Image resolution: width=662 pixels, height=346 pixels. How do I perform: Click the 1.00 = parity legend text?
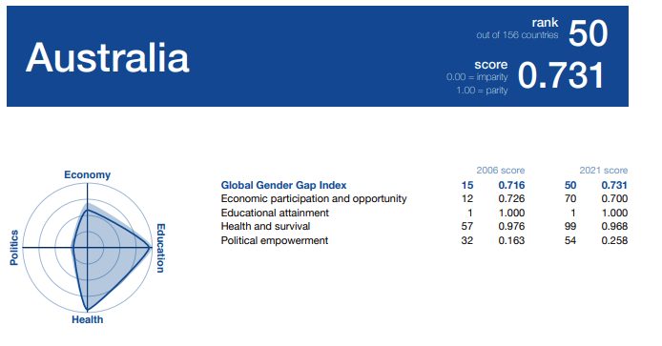point(482,91)
